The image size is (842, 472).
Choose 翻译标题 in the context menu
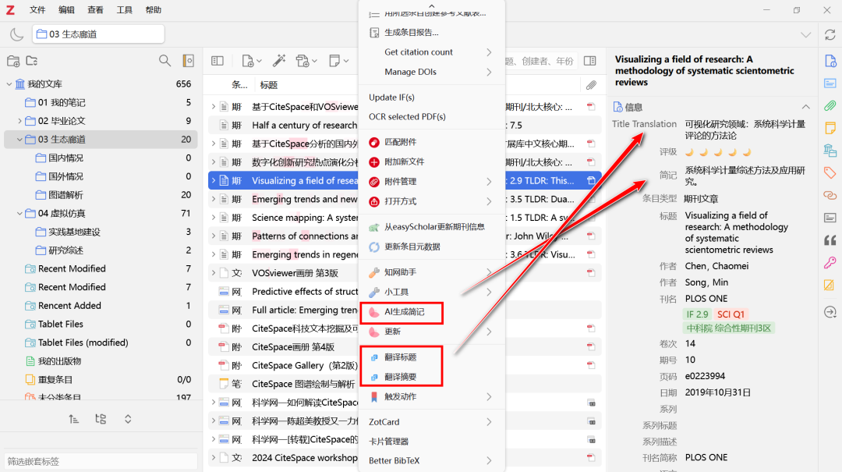(400, 357)
